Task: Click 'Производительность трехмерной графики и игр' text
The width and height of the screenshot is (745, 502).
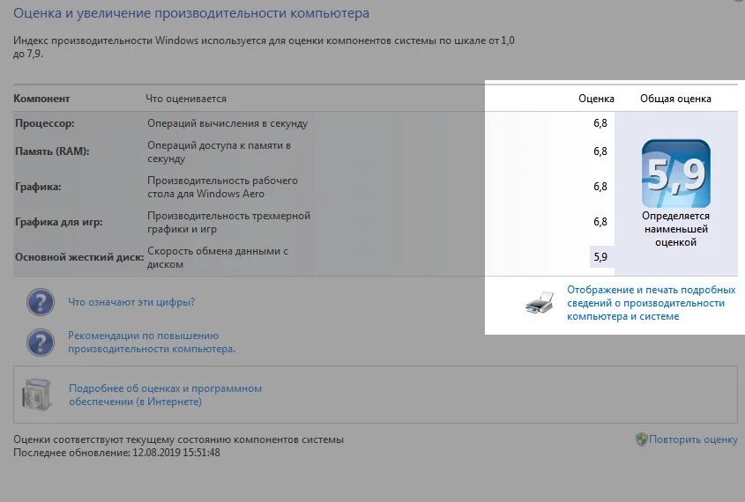Action: [228, 222]
